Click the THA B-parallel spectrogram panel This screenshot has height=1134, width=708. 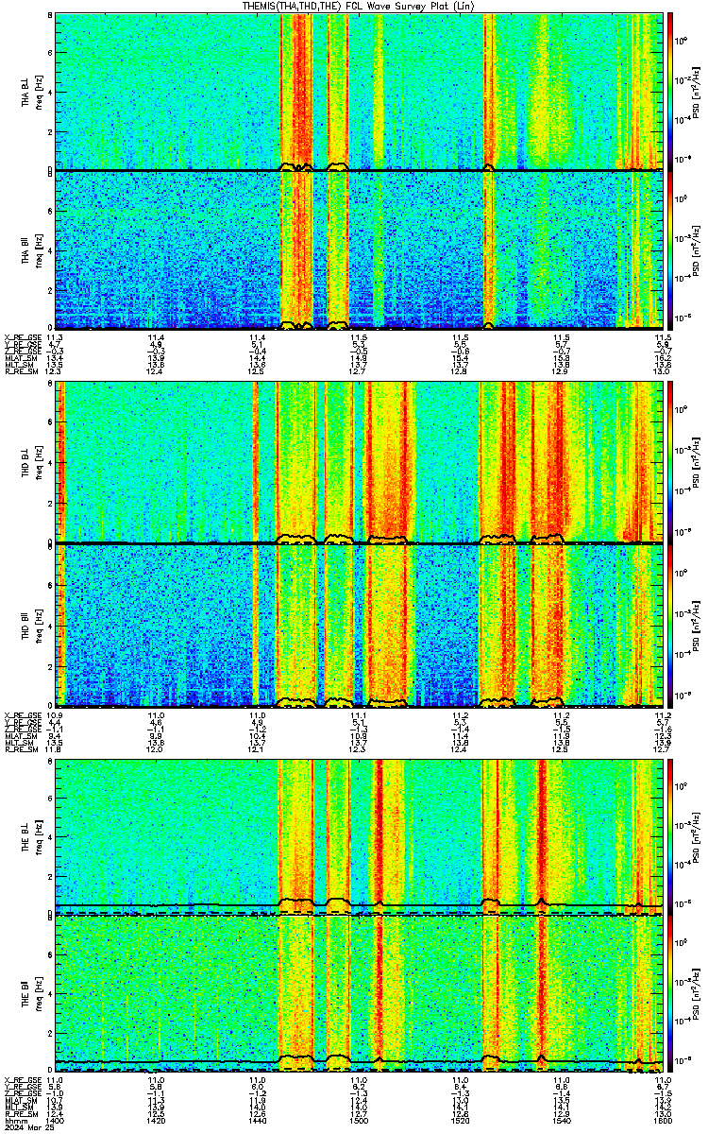click(x=360, y=249)
